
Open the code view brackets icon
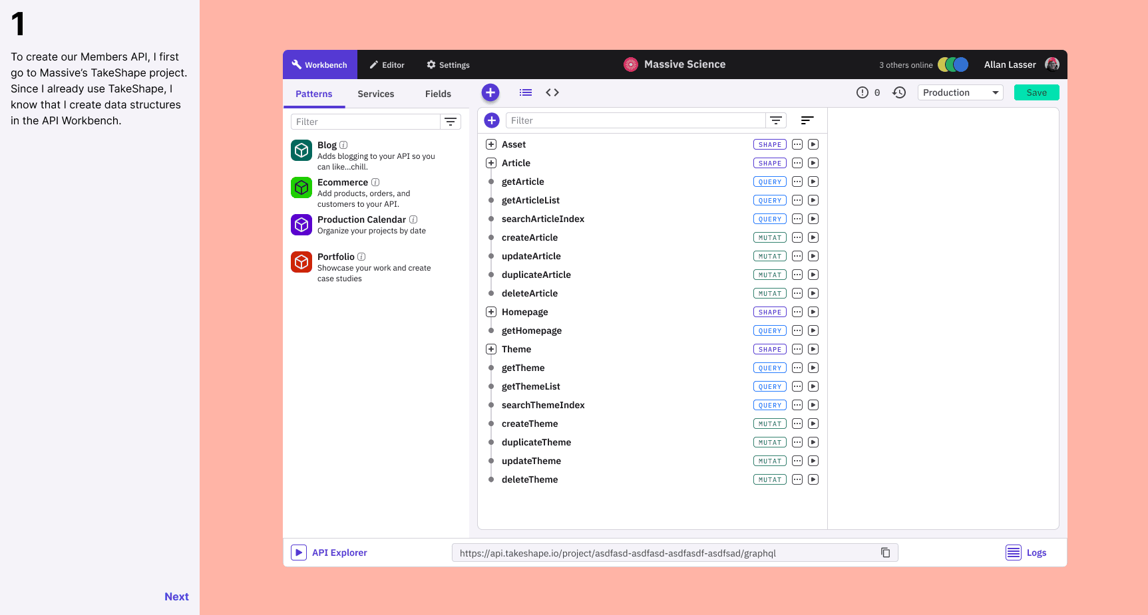click(x=552, y=92)
